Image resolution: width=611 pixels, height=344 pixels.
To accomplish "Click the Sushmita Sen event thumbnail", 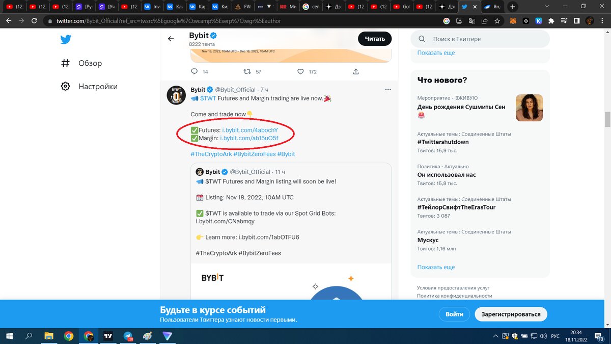I will pyautogui.click(x=529, y=108).
